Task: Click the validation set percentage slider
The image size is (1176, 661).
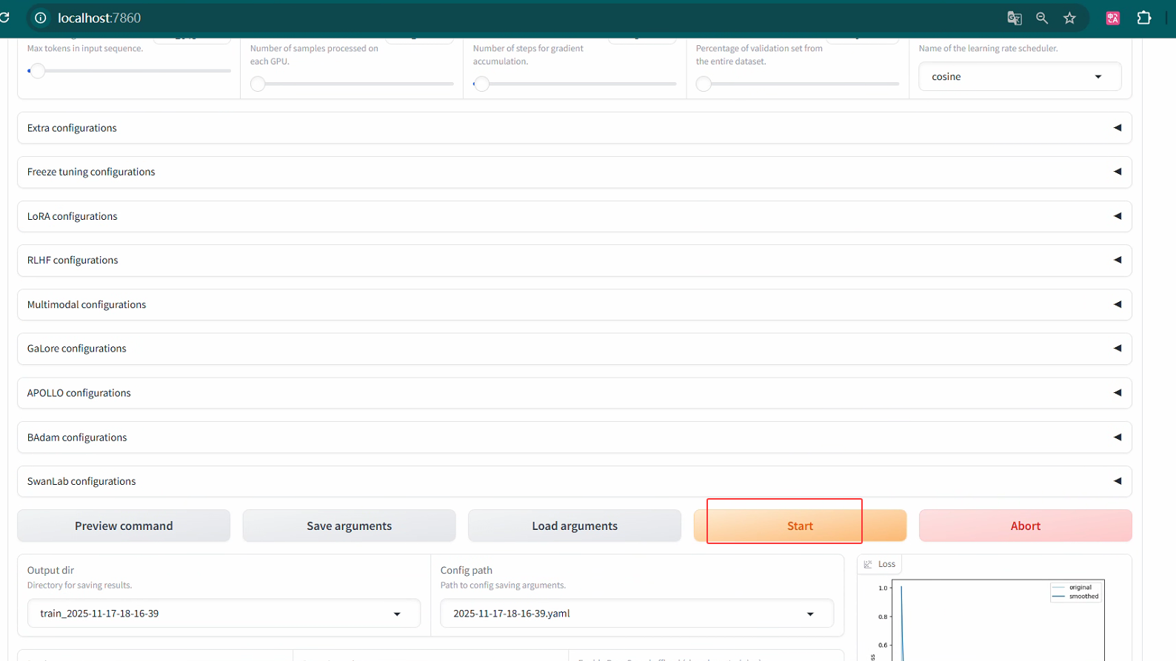Action: (798, 84)
